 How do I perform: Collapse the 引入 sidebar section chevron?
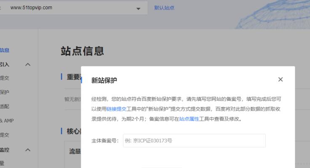28,65
